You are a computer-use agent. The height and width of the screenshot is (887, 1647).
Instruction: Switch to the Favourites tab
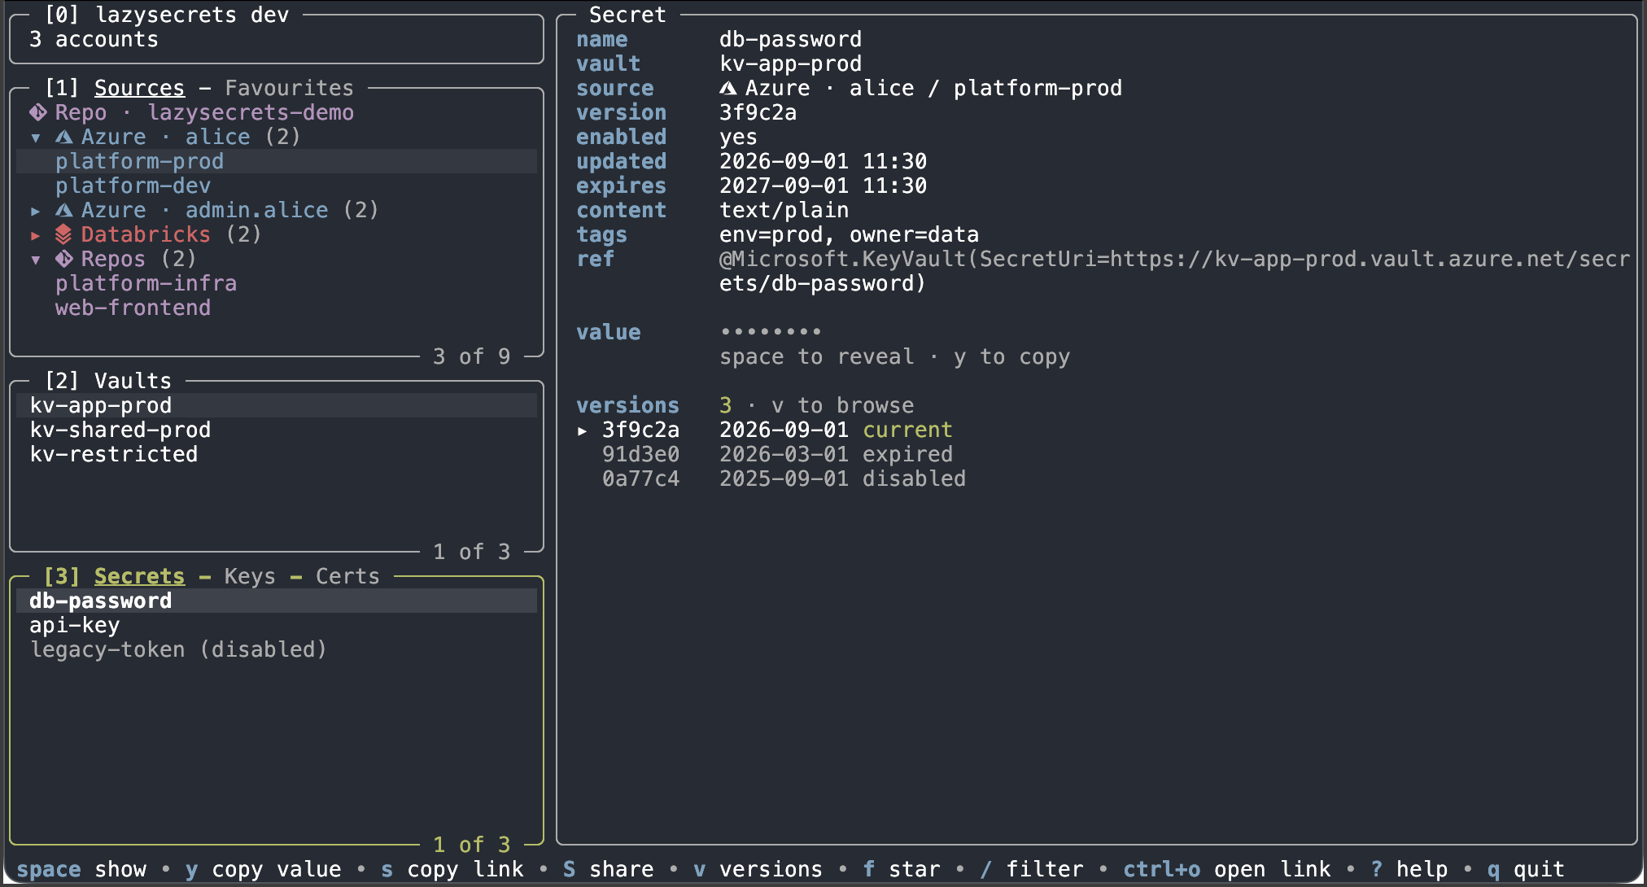[290, 88]
